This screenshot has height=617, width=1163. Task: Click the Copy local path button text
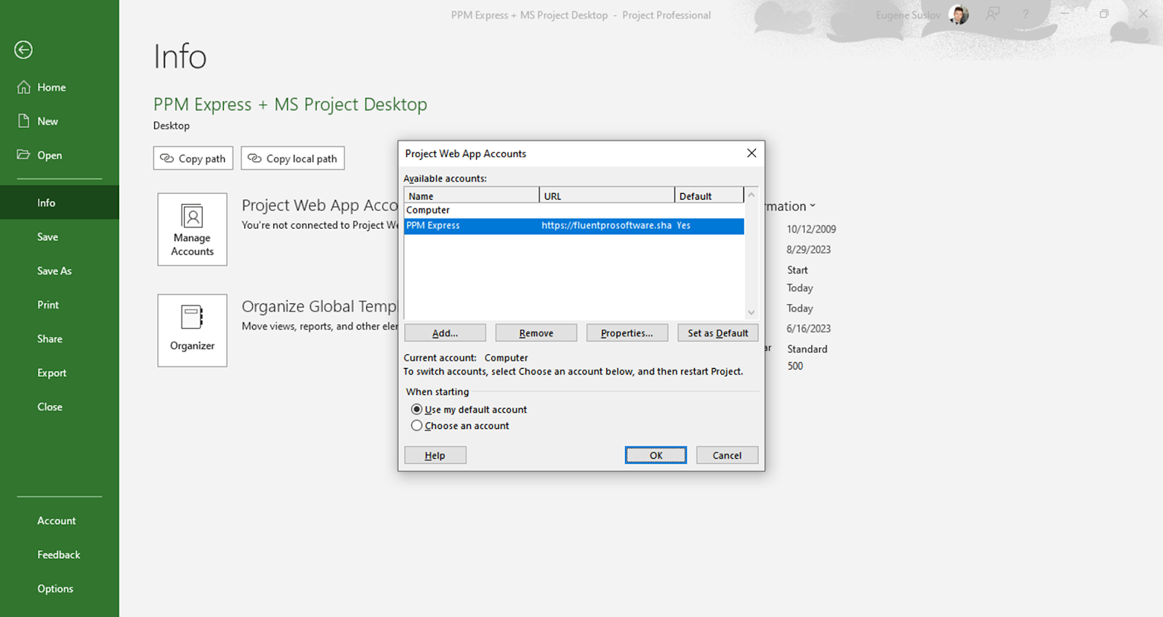pos(302,158)
